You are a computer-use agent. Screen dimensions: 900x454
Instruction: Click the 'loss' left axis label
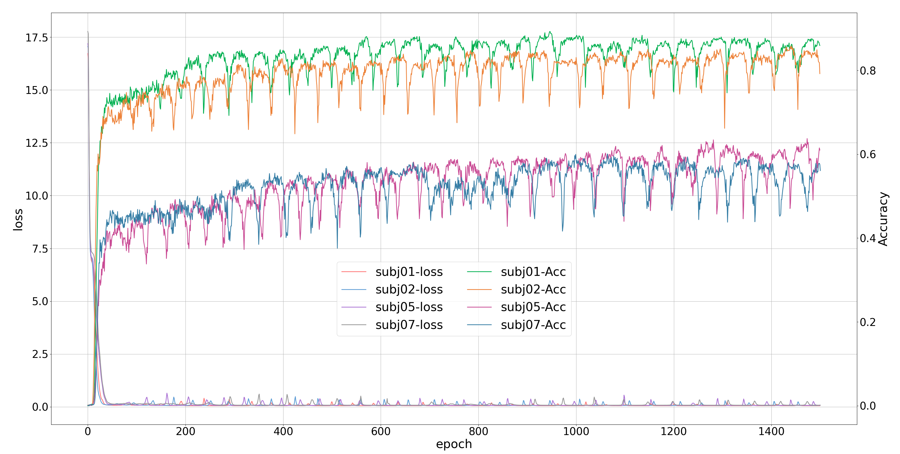click(x=18, y=219)
